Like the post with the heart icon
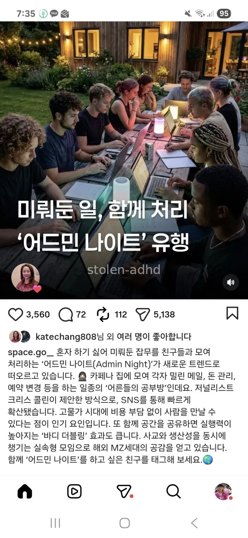 pos(16,314)
